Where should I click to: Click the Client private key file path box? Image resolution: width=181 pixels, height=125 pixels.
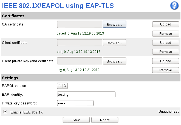[80, 61]
